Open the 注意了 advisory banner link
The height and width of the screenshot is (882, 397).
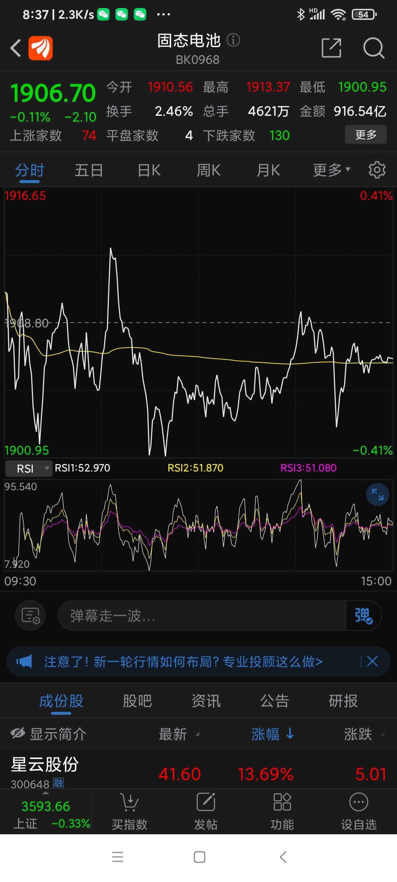pos(183,661)
